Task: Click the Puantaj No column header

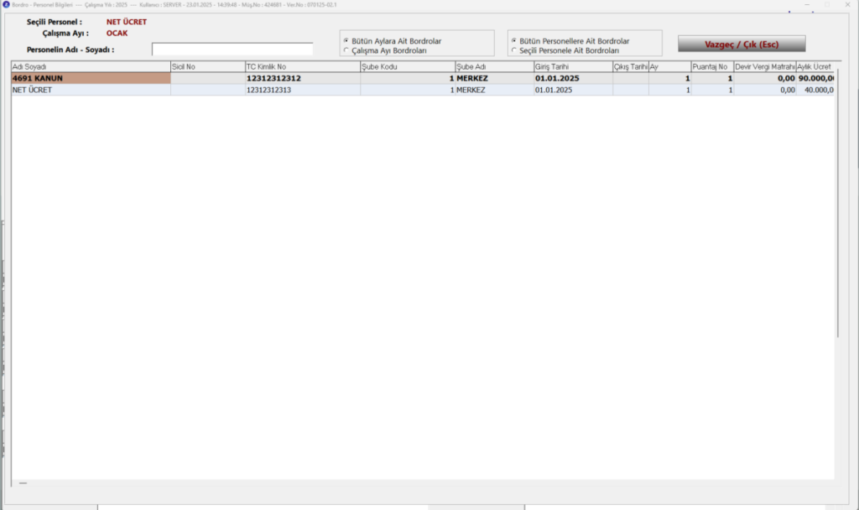Action: coord(712,67)
